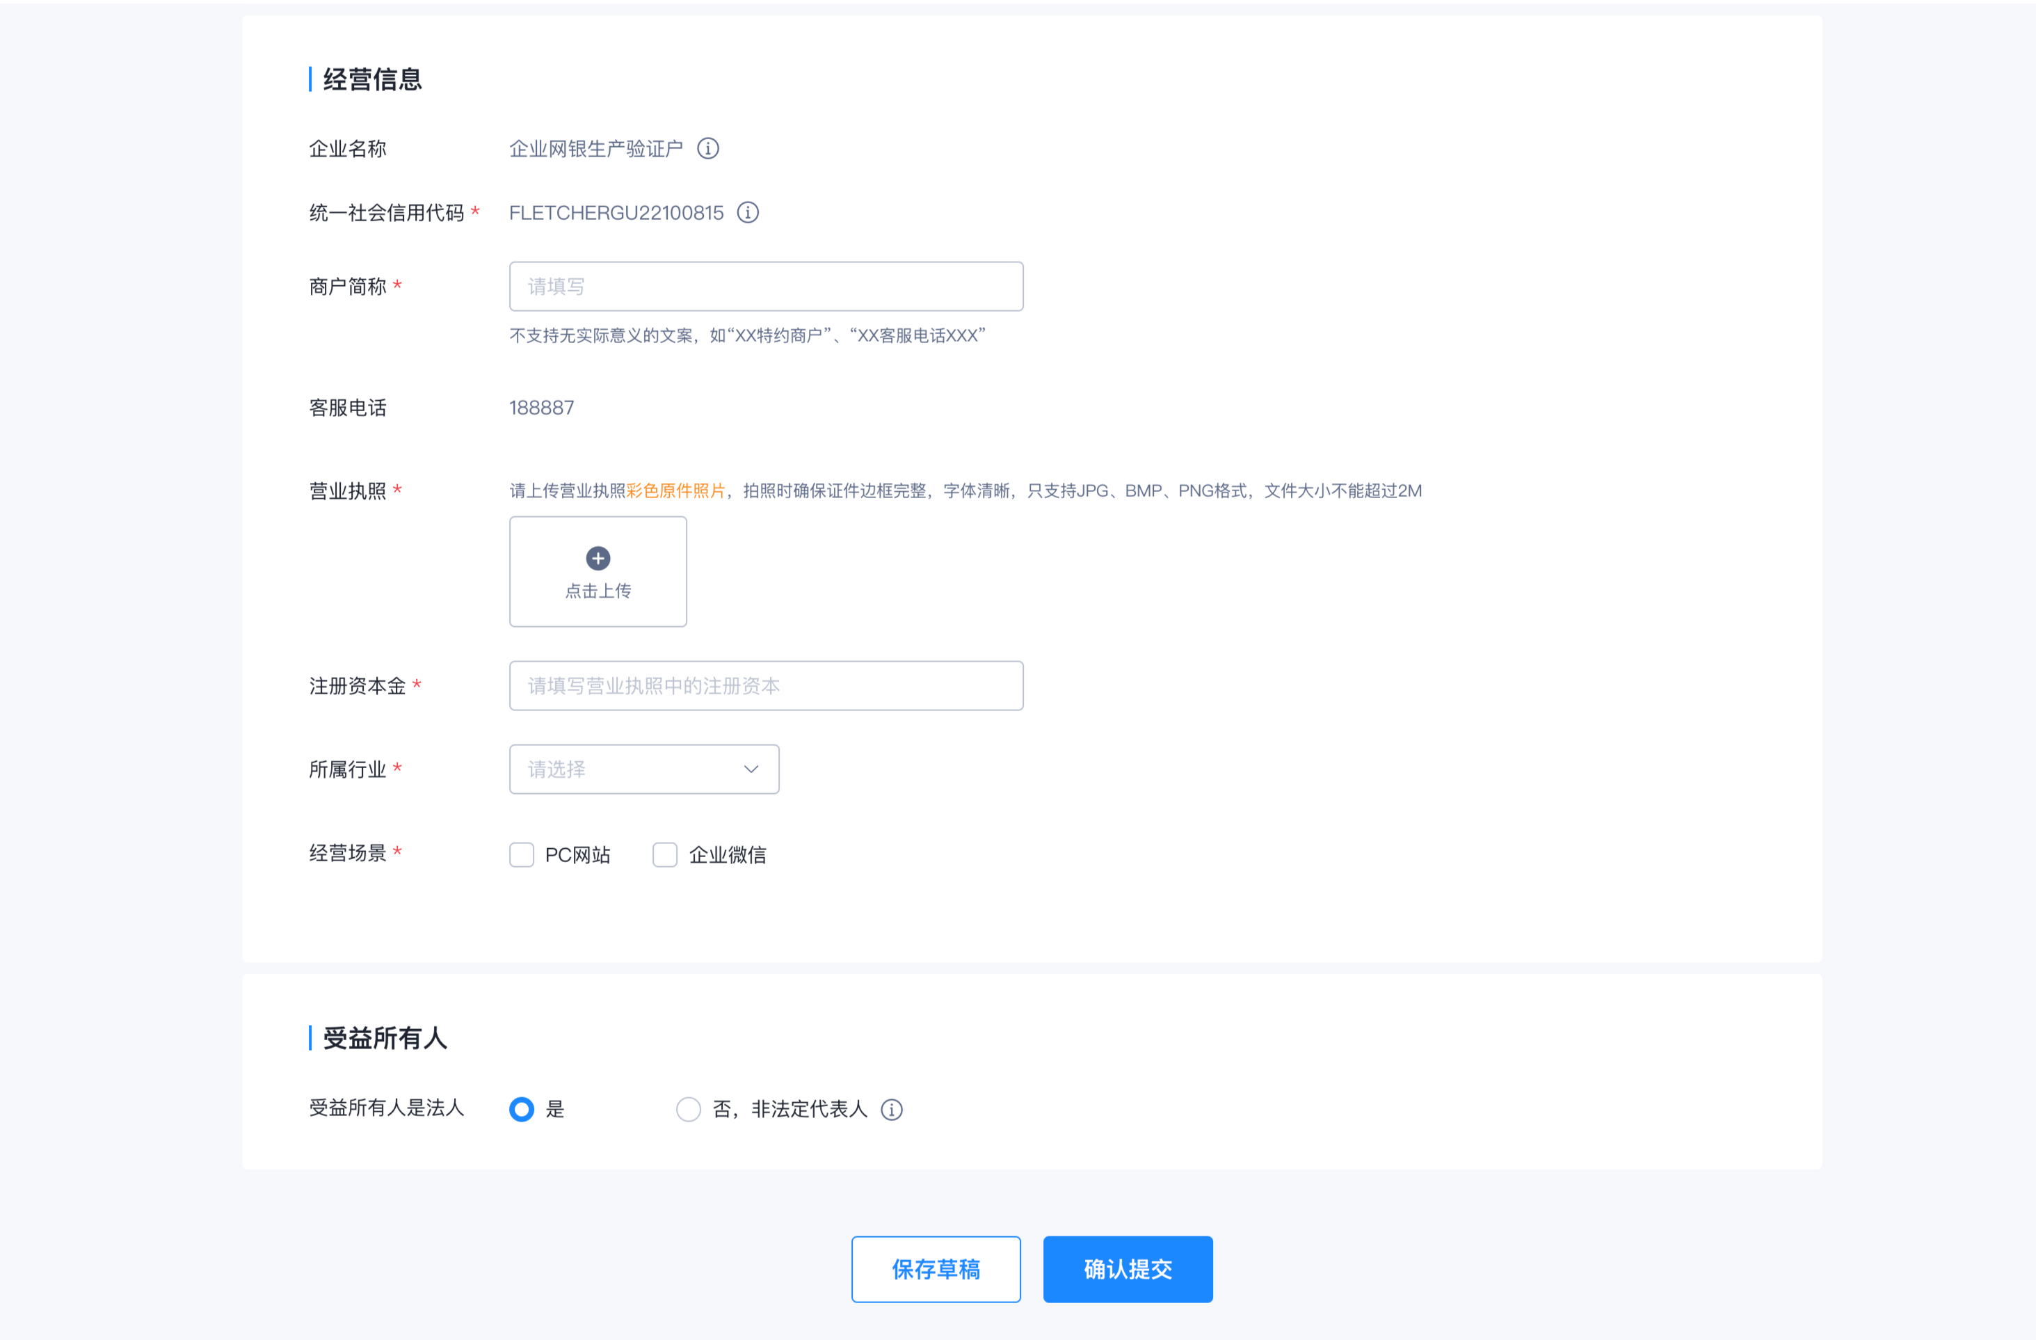Click info icon next to 企业网银生产验证户
Viewport: 2036px width, 1340px height.
pos(707,149)
